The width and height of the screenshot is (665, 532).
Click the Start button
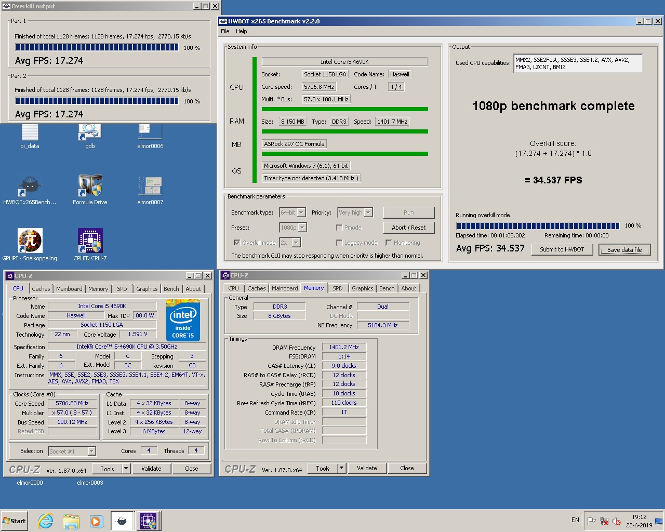pos(15,521)
